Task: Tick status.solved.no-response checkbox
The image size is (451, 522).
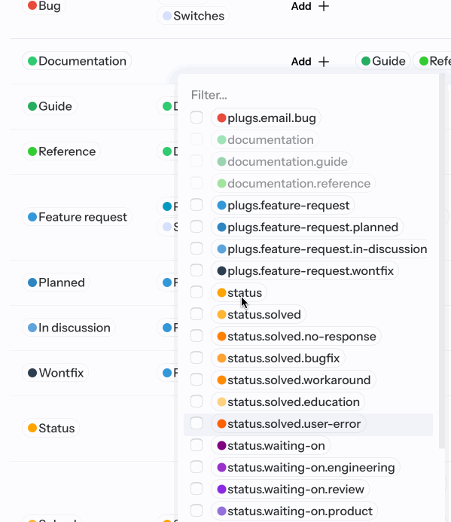Action: (197, 336)
